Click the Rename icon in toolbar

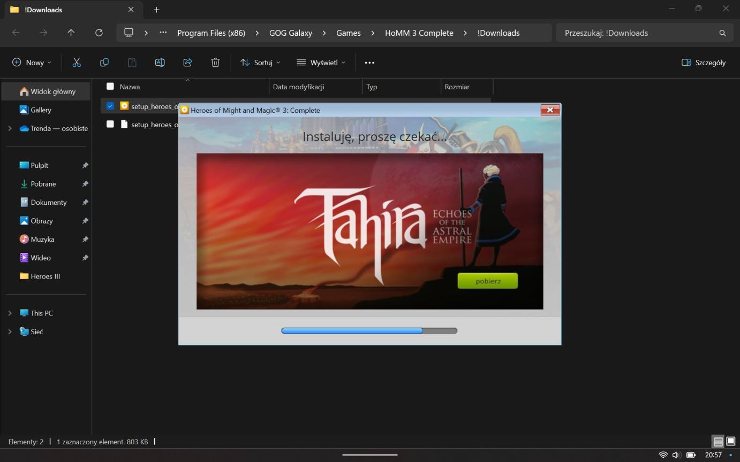(x=160, y=63)
